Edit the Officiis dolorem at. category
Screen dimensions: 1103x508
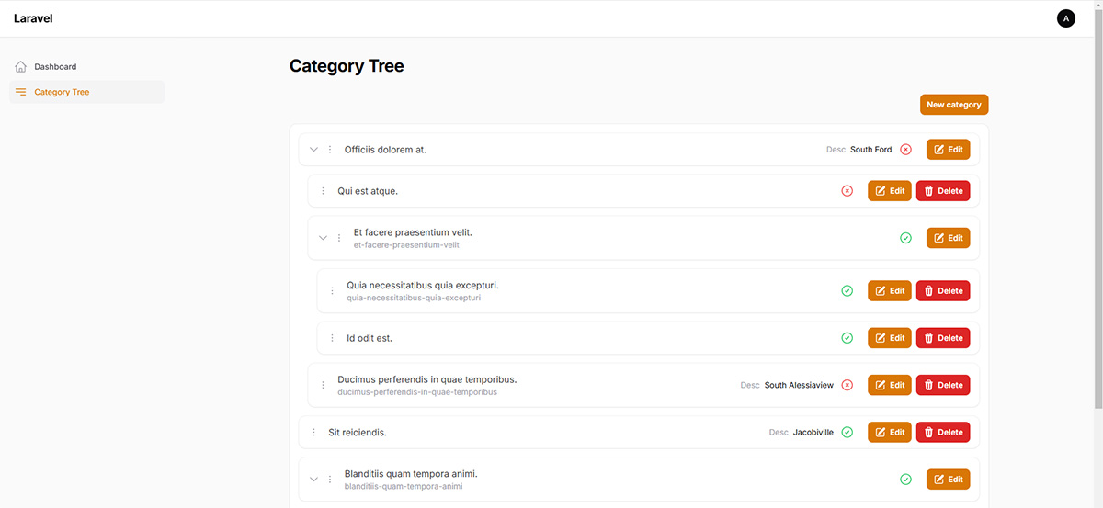(948, 150)
